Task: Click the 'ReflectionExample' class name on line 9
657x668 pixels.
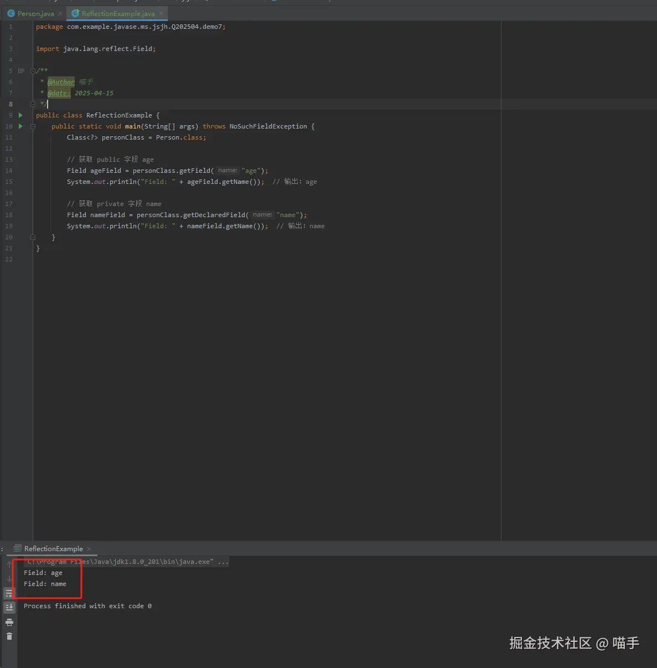Action: [x=119, y=115]
